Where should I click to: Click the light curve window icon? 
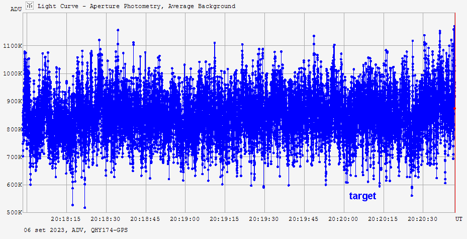click(29, 6)
